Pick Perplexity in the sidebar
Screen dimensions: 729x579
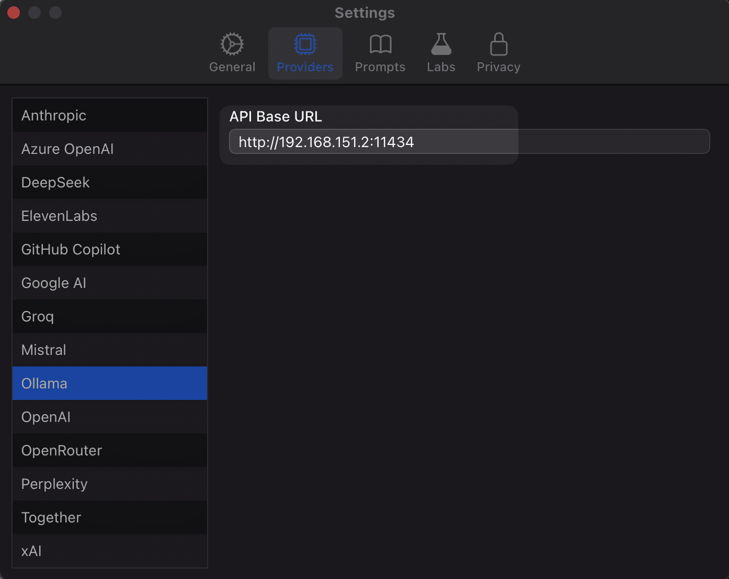(x=110, y=484)
